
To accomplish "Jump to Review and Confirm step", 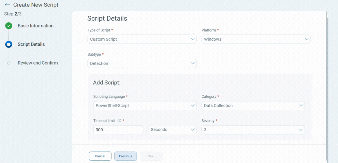I will pos(38,63).
